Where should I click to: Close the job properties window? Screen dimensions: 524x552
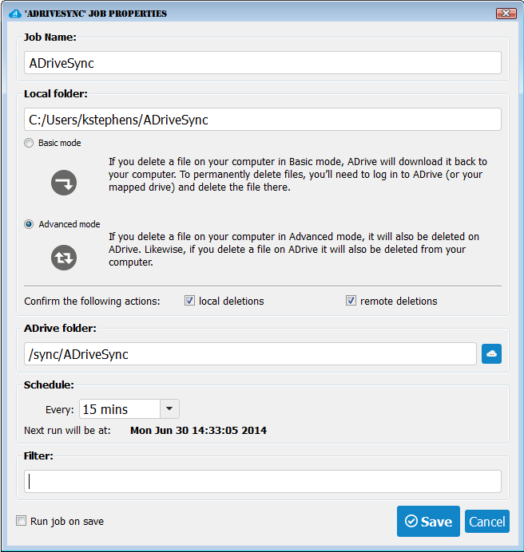click(506, 14)
